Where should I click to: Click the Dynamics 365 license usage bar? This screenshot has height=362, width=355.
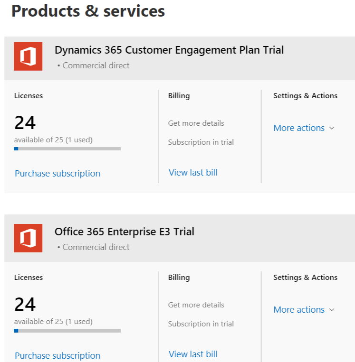pyautogui.click(x=67, y=149)
